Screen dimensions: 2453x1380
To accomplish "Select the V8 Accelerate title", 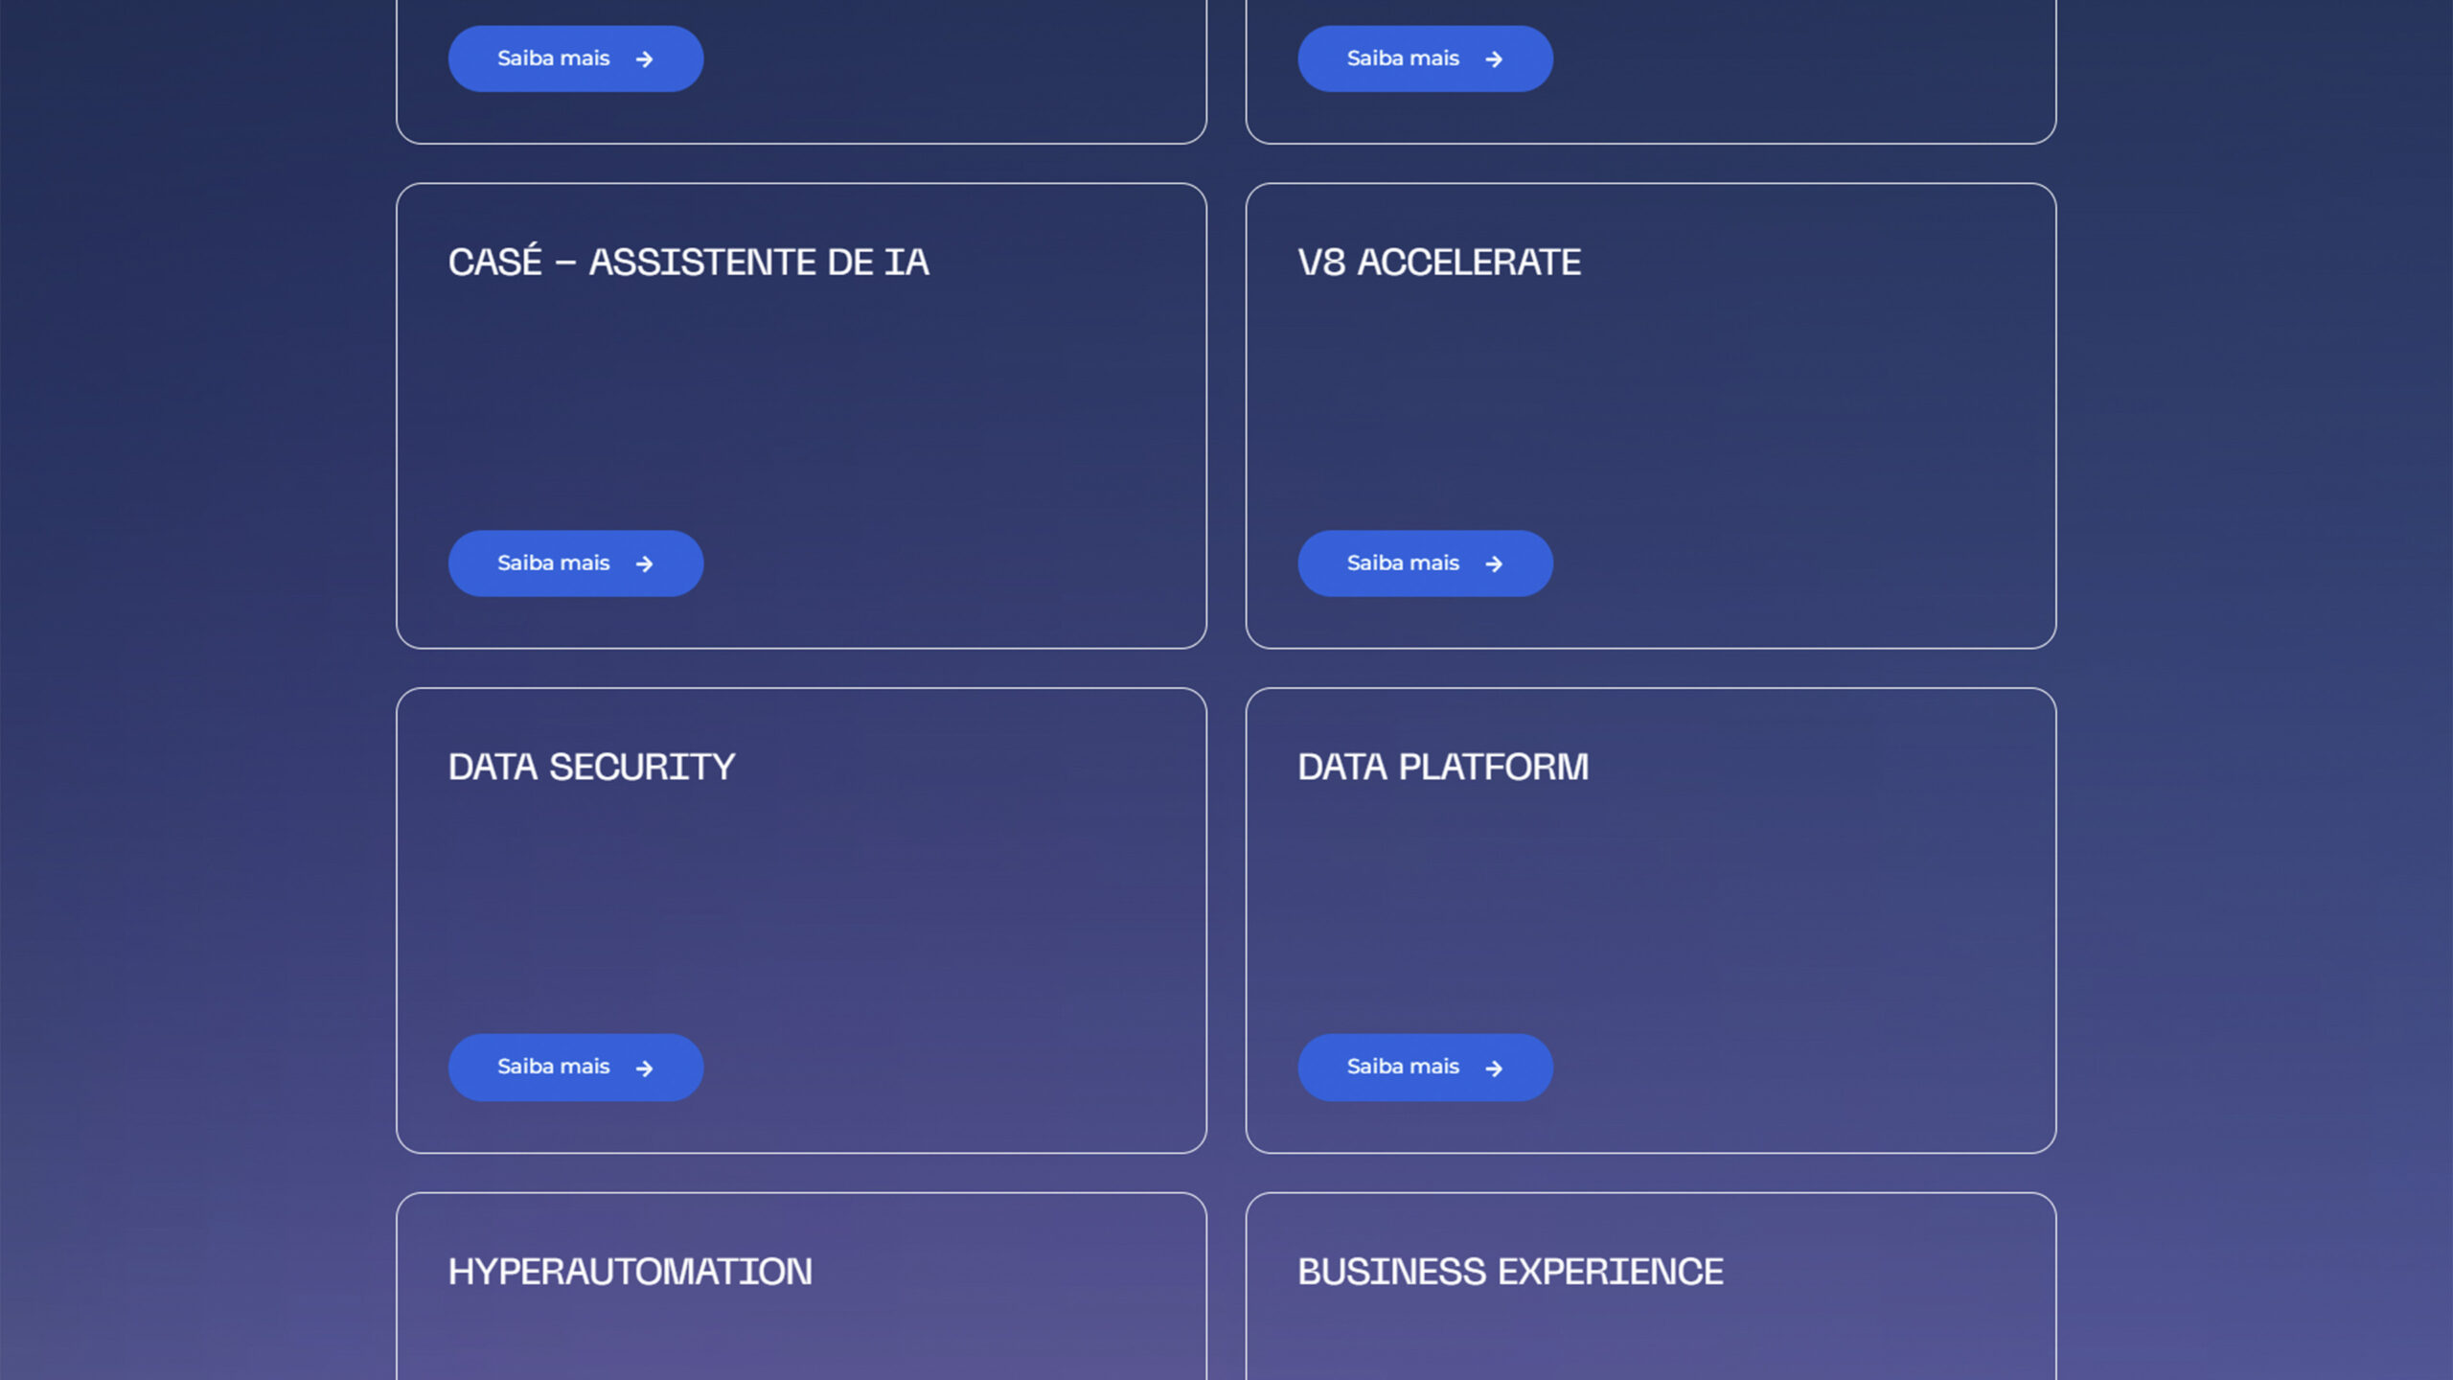I will coord(1439,262).
